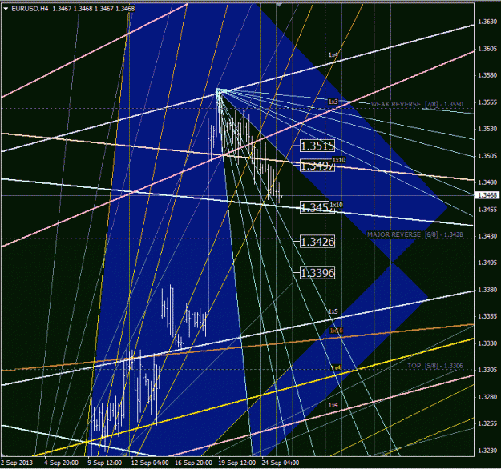The width and height of the screenshot is (501, 469).
Task: Click the WEAK REVERSE [7/8] - 1.3550 label
Action: [x=417, y=104]
